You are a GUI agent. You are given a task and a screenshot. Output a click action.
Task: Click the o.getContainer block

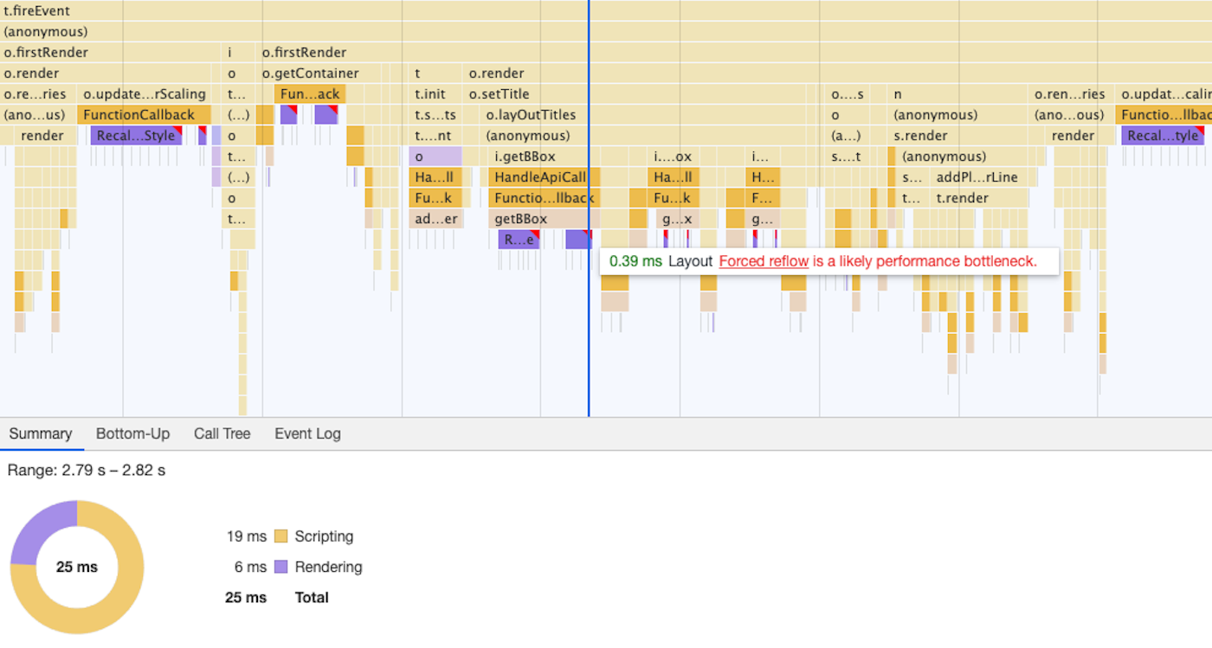pos(312,73)
